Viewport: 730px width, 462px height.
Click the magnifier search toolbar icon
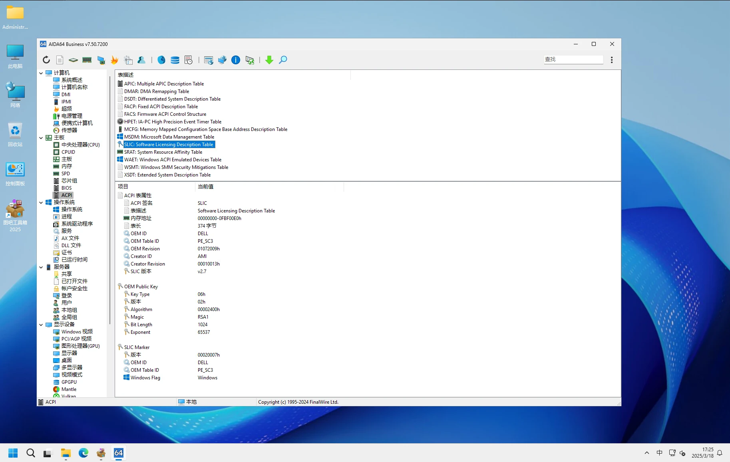pos(283,60)
